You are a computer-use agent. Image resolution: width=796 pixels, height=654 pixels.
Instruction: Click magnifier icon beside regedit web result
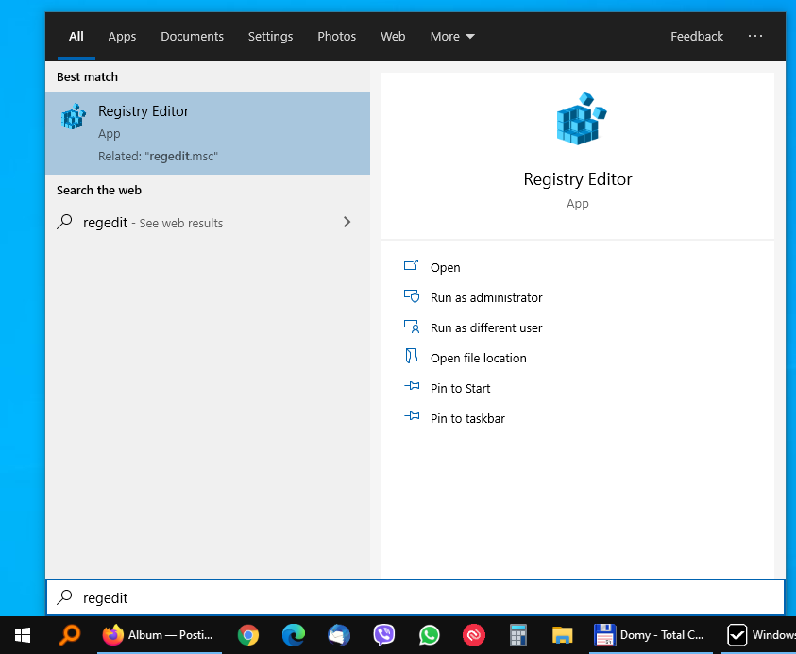pos(64,222)
